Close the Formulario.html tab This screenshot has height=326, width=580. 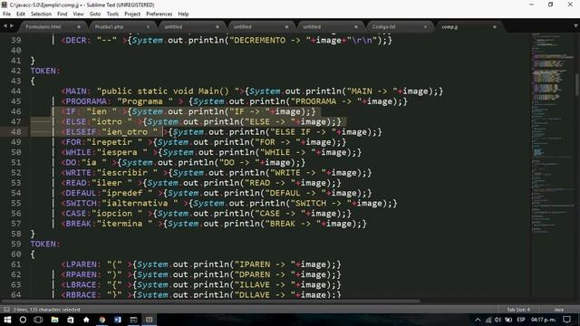pyautogui.click(x=79, y=27)
